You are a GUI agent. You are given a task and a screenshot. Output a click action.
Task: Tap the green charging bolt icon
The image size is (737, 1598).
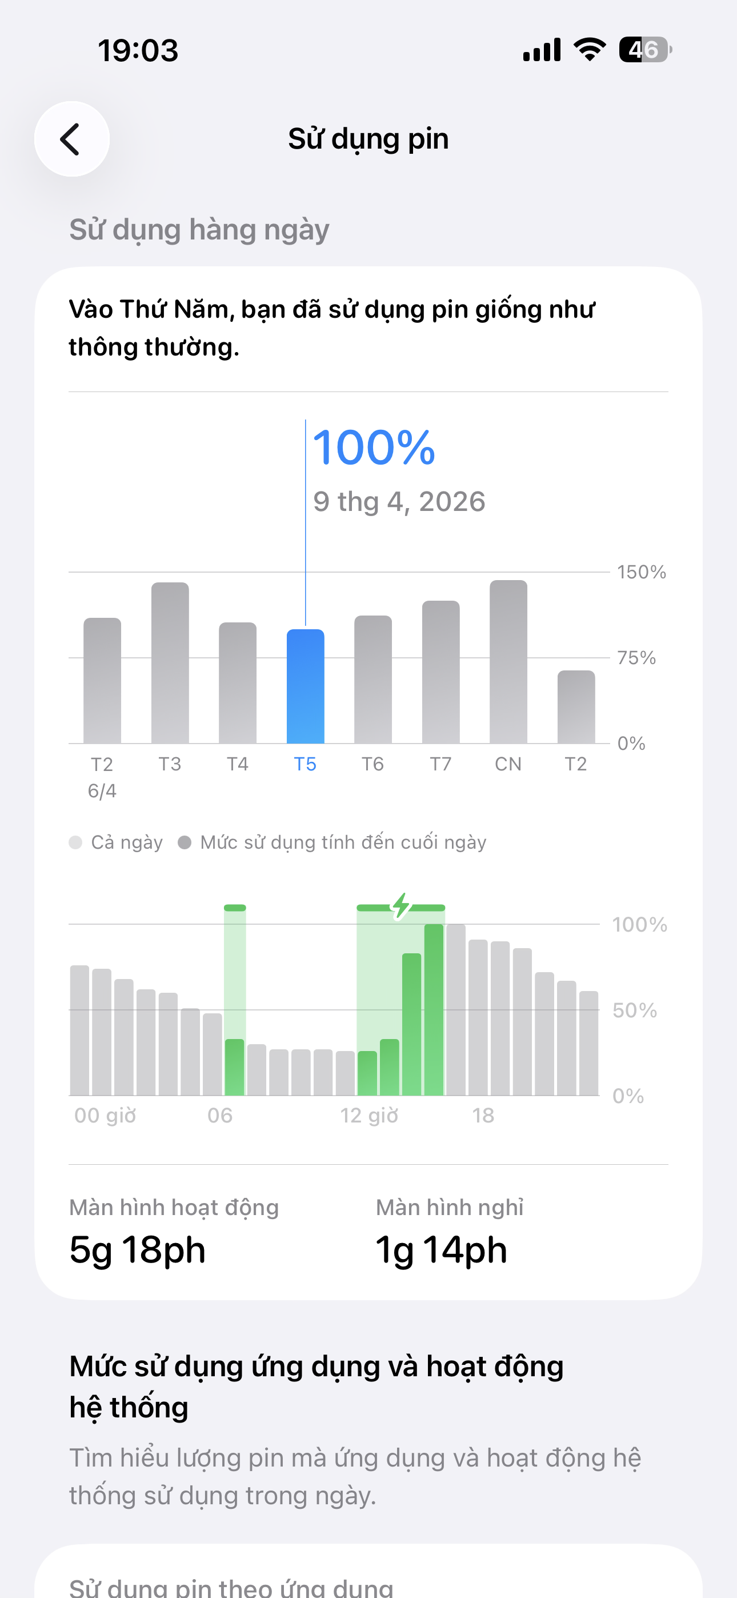(x=402, y=906)
